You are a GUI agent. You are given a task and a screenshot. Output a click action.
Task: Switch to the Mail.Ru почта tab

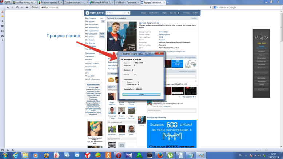[x=24, y=2]
